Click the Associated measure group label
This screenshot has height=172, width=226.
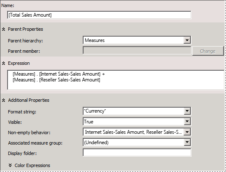35,143
